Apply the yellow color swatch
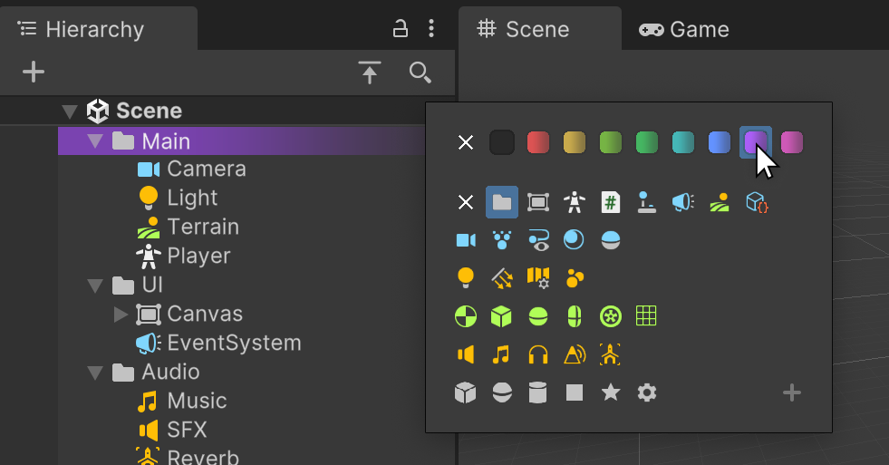Viewport: 889px width, 465px height. pyautogui.click(x=575, y=142)
